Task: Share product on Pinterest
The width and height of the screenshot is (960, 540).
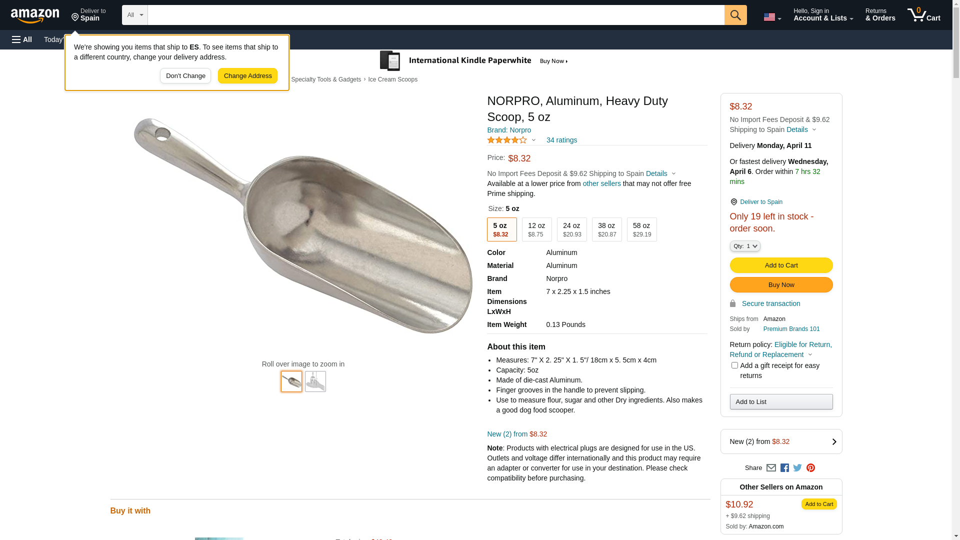Action: 810,468
